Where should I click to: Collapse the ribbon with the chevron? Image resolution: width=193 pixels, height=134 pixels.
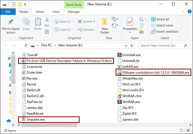coord(184,11)
